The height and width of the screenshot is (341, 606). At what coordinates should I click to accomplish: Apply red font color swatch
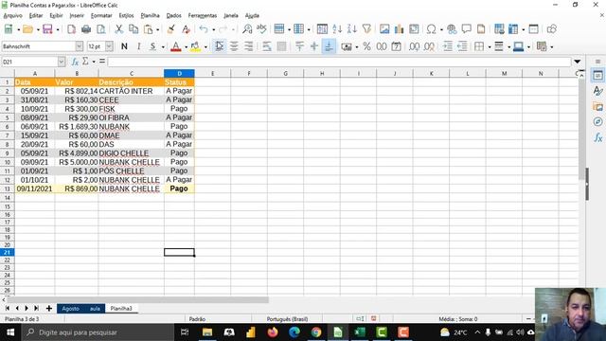(176, 46)
